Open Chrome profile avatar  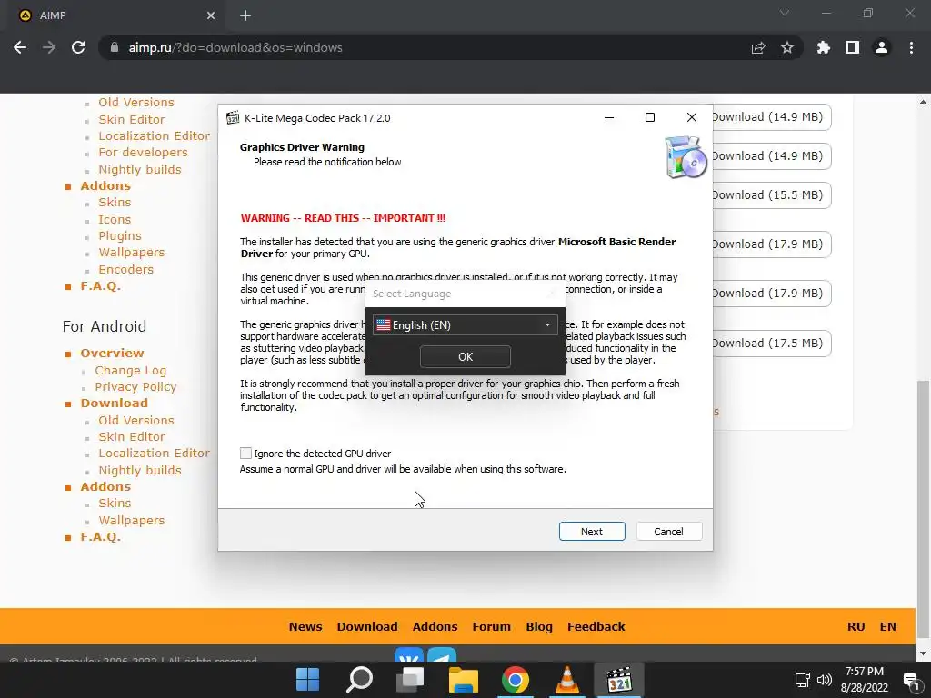[882, 47]
